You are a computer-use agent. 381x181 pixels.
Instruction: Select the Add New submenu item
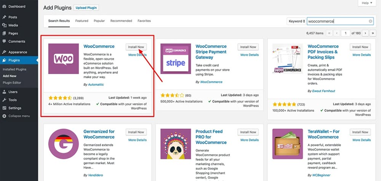point(10,76)
